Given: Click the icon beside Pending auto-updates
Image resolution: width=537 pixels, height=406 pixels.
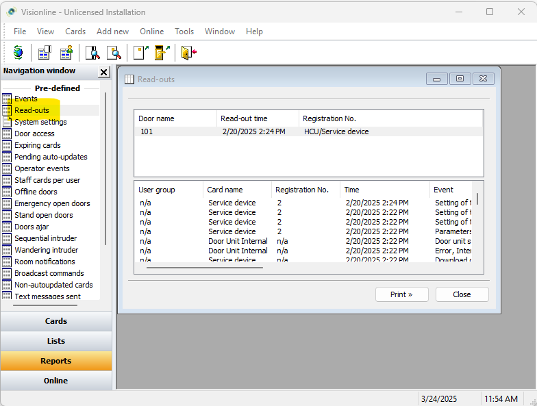Looking at the screenshot, I should [7, 157].
